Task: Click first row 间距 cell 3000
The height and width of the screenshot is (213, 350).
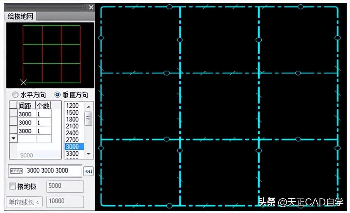Action: 26,114
